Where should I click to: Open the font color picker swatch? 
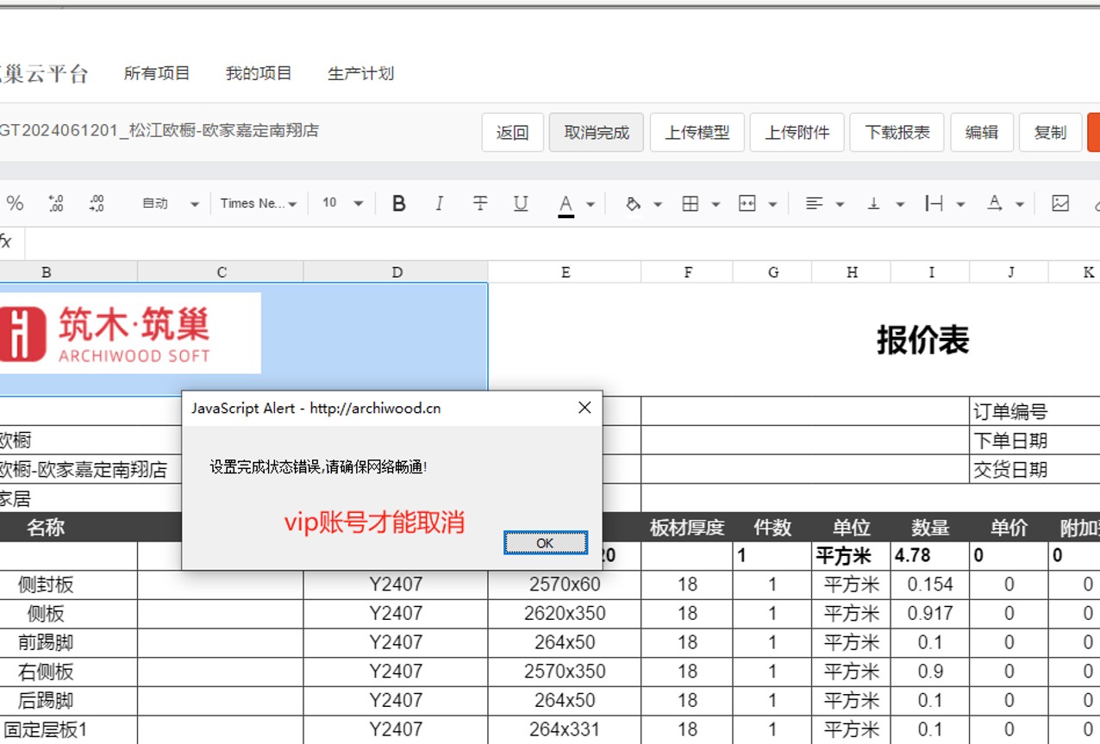(566, 203)
